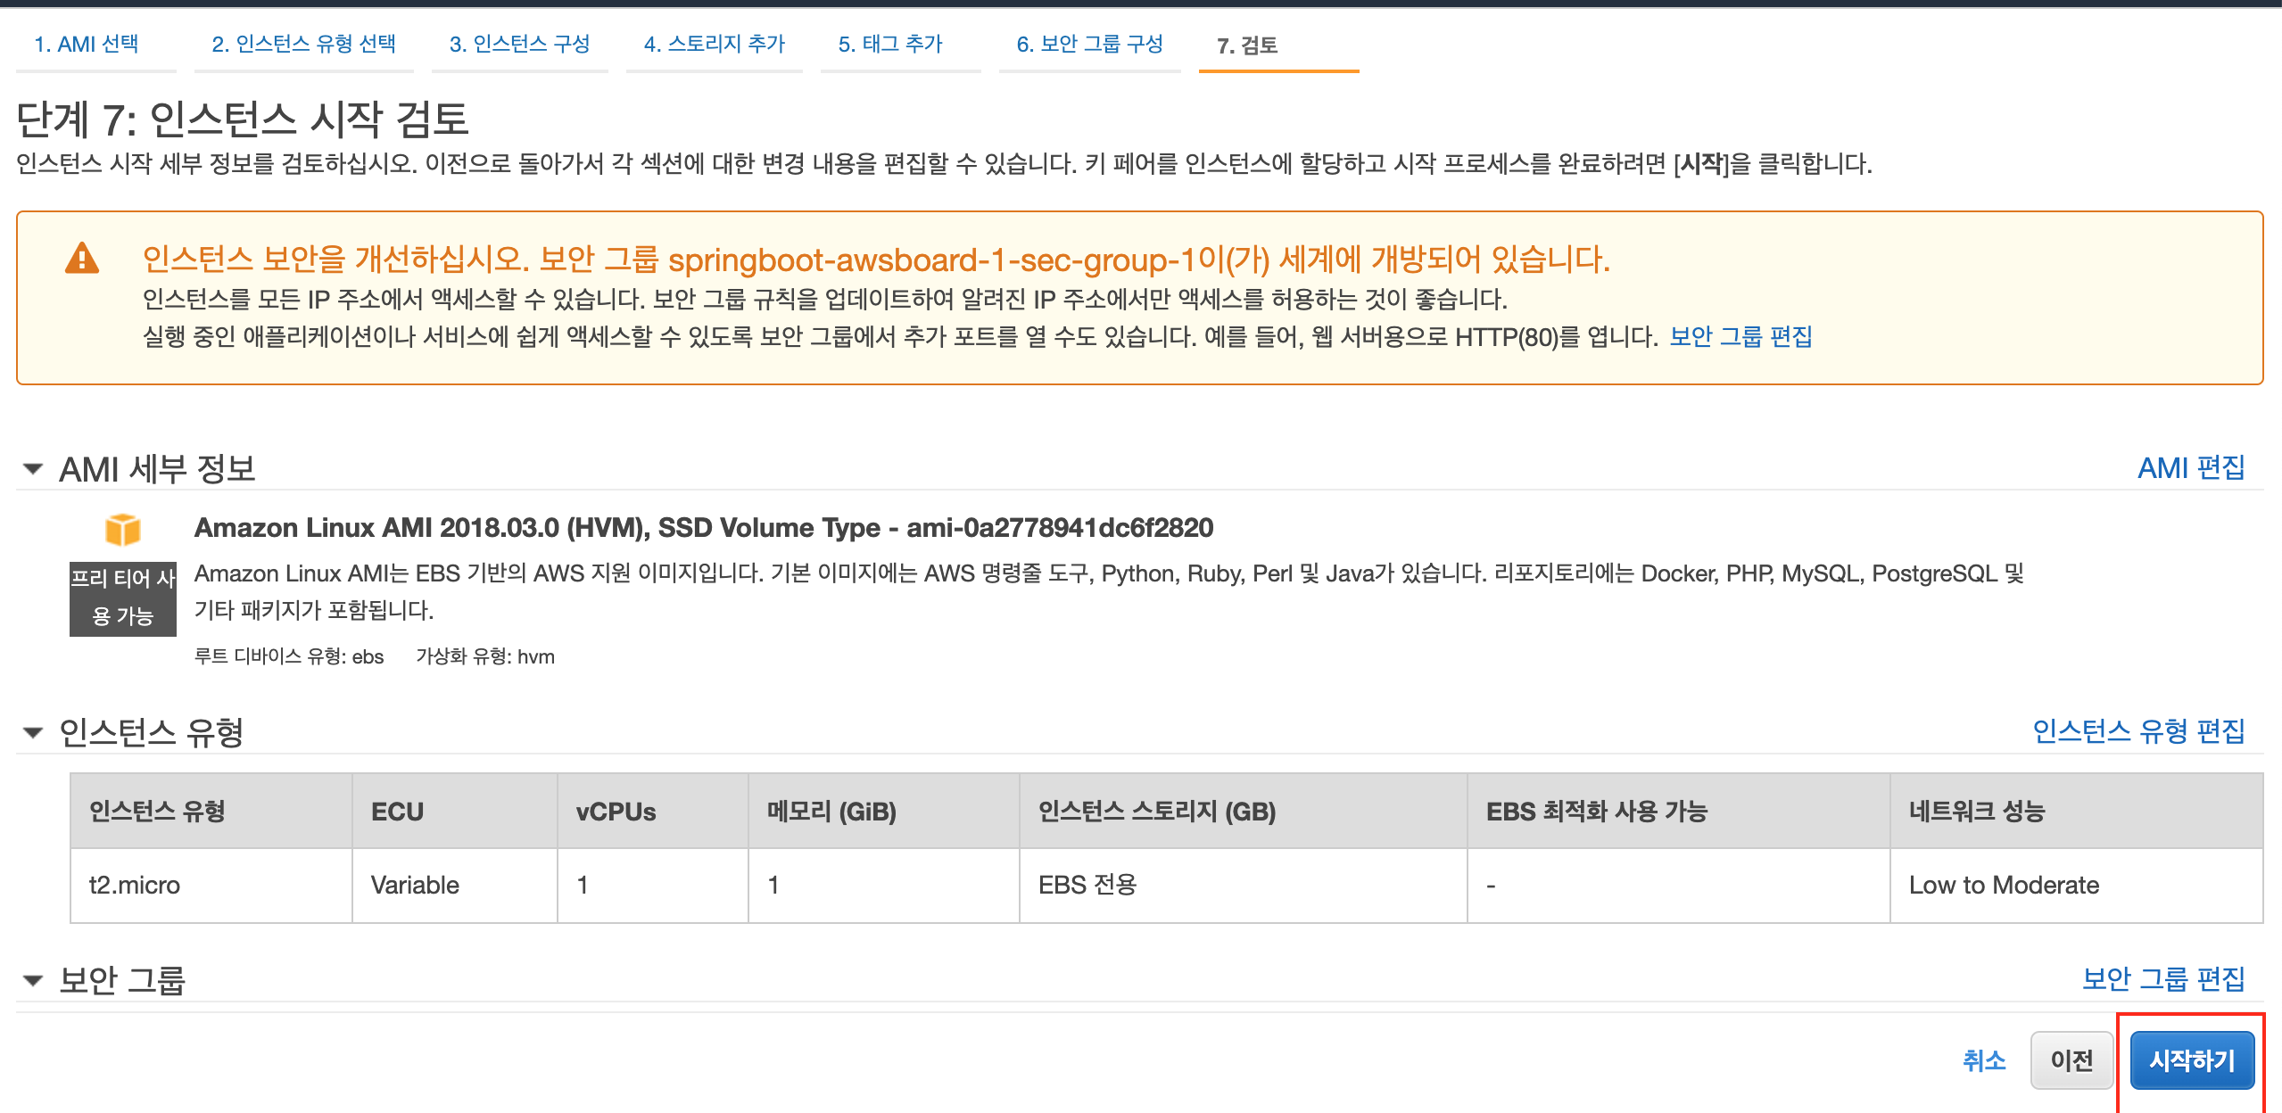Click the t2.micro instance type cell
Image resolution: width=2282 pixels, height=1113 pixels.
pyautogui.click(x=135, y=885)
